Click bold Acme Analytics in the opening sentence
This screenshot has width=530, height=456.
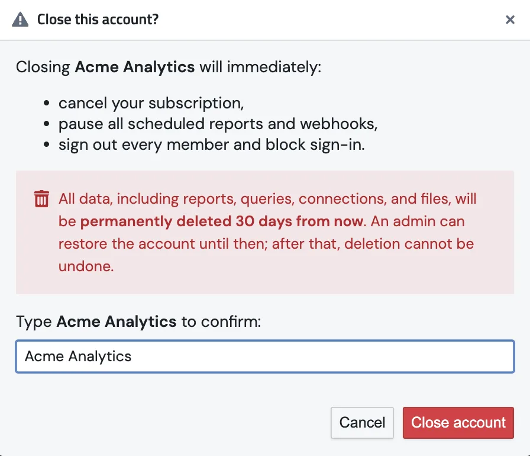pyautogui.click(x=134, y=67)
